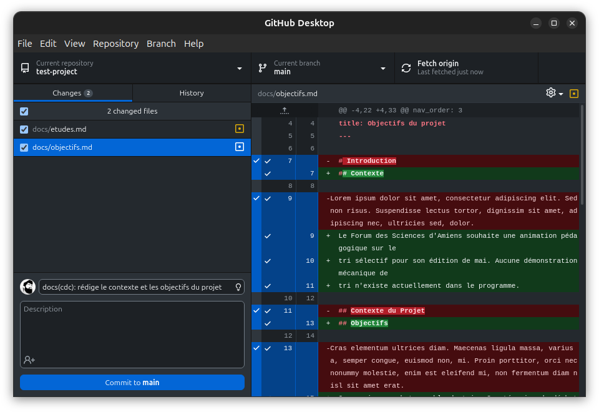
Task: Open the File menu
Action: 25,44
